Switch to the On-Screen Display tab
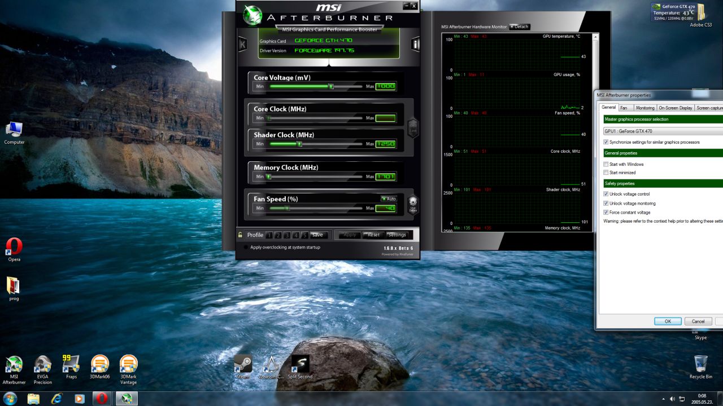This screenshot has width=723, height=406. coord(675,108)
